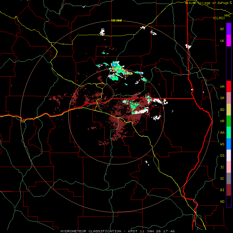Click the IC pink legend swatch
This screenshot has width=233, height=233.
229,167
